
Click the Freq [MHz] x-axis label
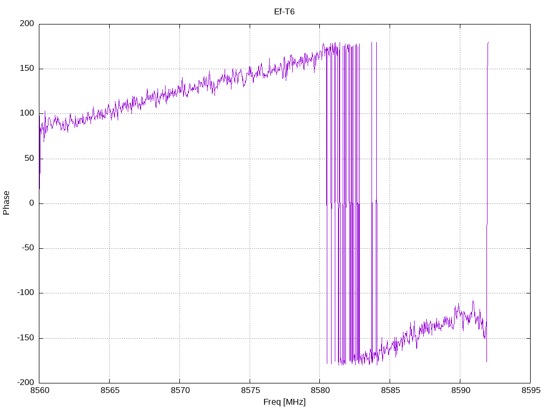(x=284, y=402)
